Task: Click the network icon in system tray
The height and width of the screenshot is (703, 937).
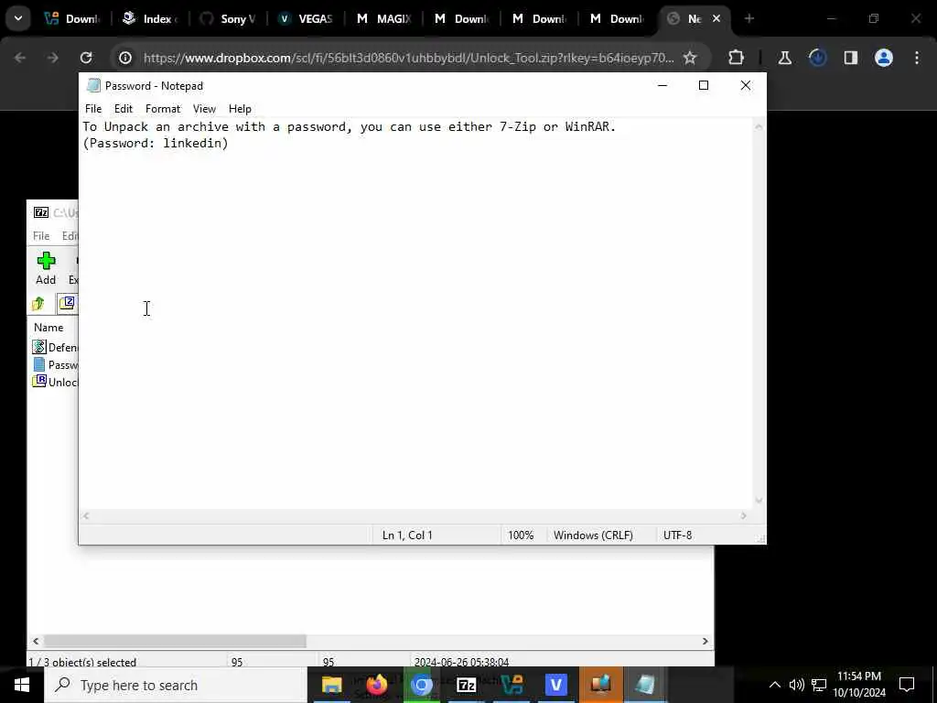Action: 819,685
